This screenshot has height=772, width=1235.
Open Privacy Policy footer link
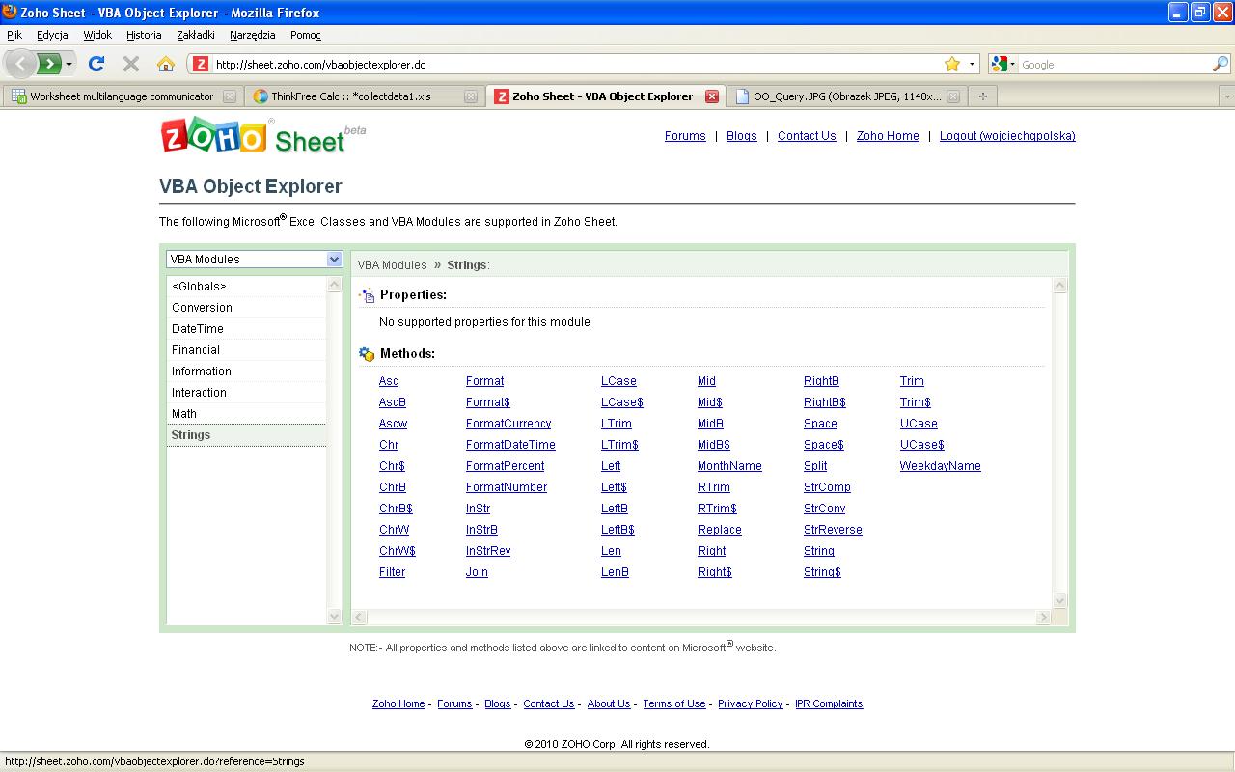[751, 703]
